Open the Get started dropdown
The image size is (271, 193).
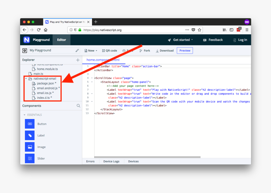click(180, 40)
